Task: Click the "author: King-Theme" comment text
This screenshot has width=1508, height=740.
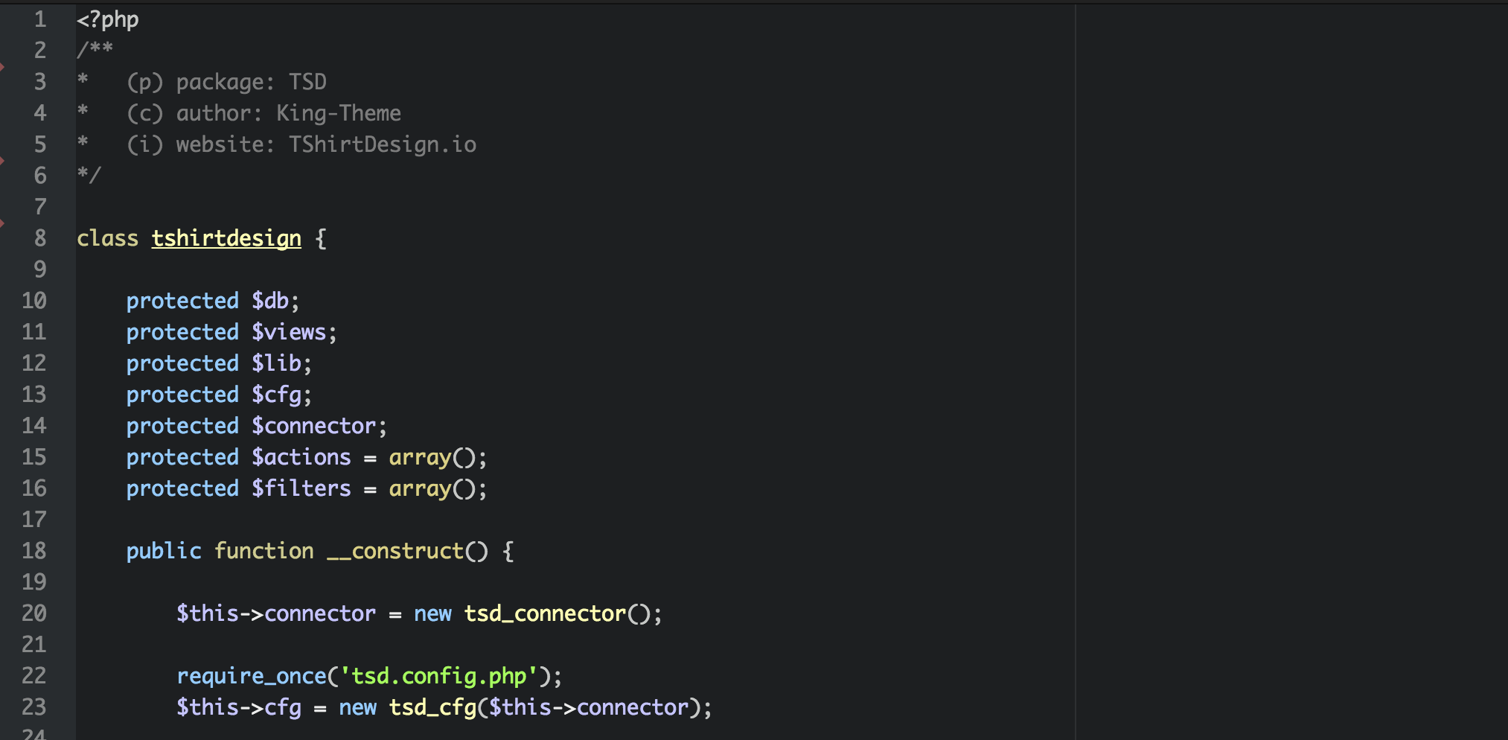Action: [x=289, y=113]
